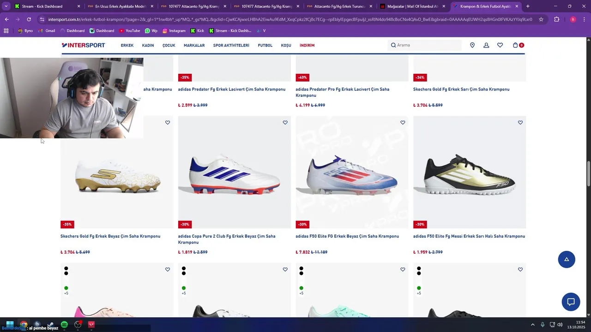
Task: Open the FUTBOL menu item
Action: click(x=265, y=45)
